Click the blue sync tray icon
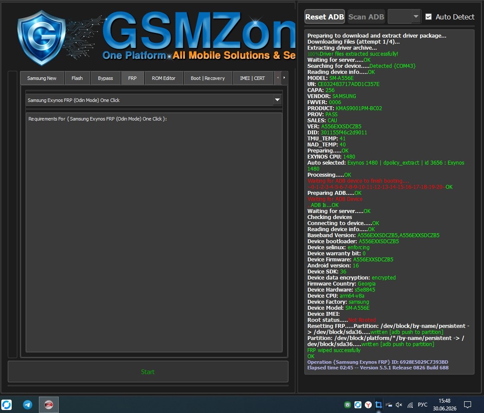This screenshot has width=484, height=413. (358, 405)
